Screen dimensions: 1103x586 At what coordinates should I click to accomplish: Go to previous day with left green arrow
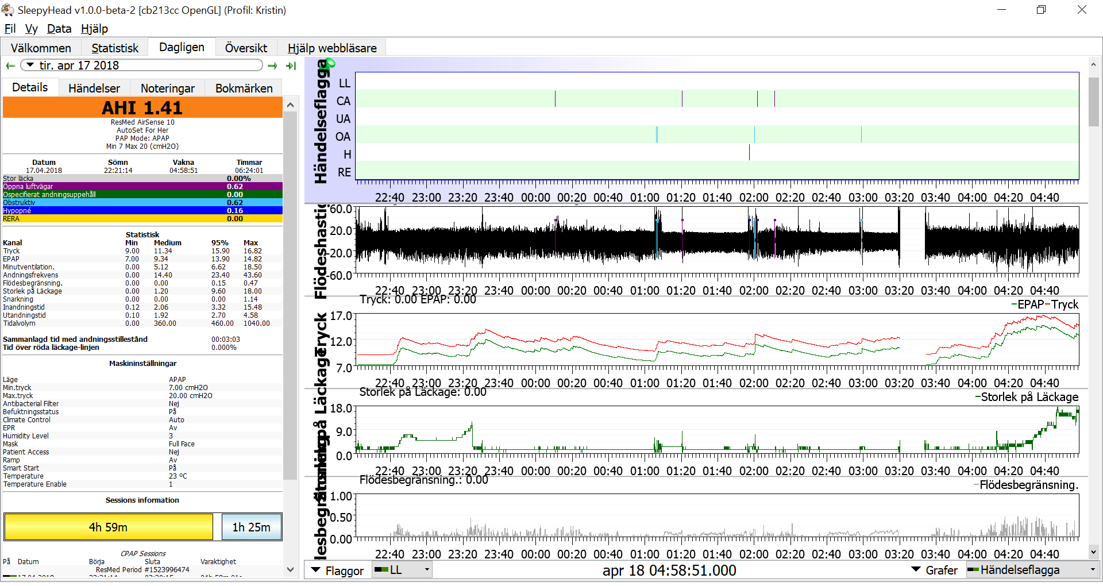click(10, 65)
